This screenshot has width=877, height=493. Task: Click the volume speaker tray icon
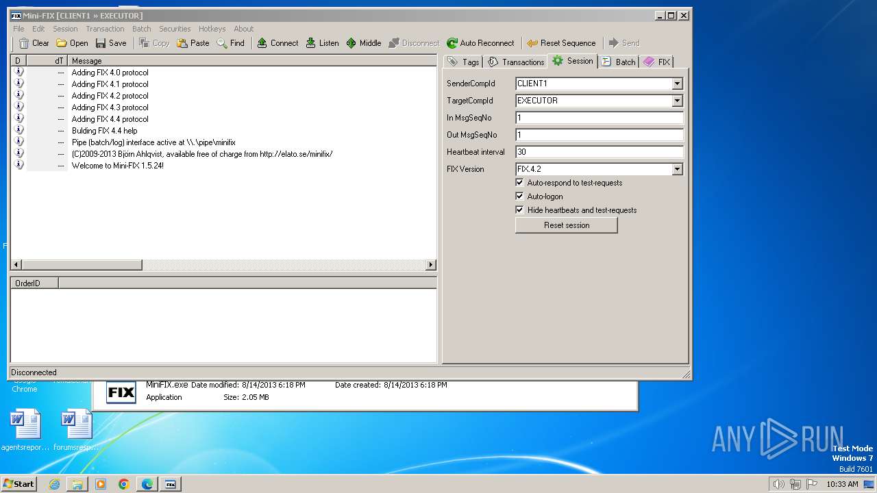click(x=778, y=484)
